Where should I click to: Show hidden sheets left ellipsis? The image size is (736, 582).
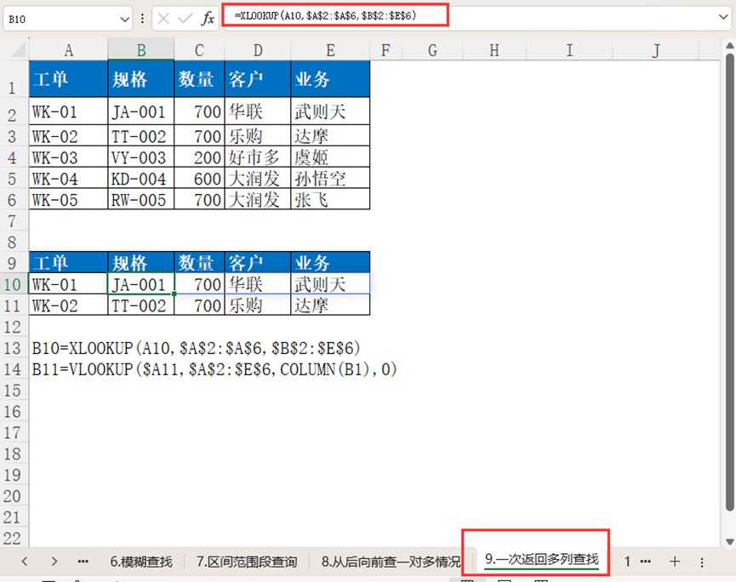tap(83, 562)
